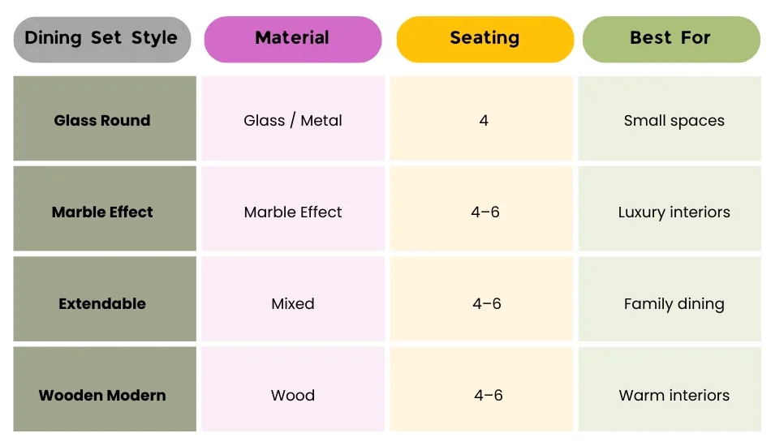Select the Wood material cell
Viewport: 771px width, 446px height.
point(293,396)
